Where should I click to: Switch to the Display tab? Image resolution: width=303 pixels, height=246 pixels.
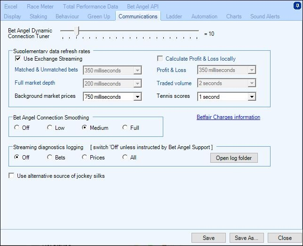12,16
